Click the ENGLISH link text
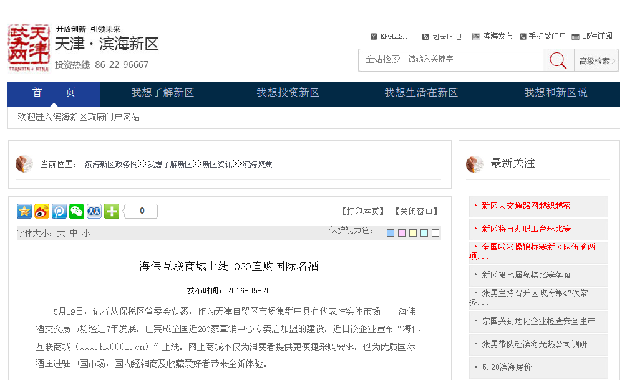This screenshot has height=380, width=622. 394,37
